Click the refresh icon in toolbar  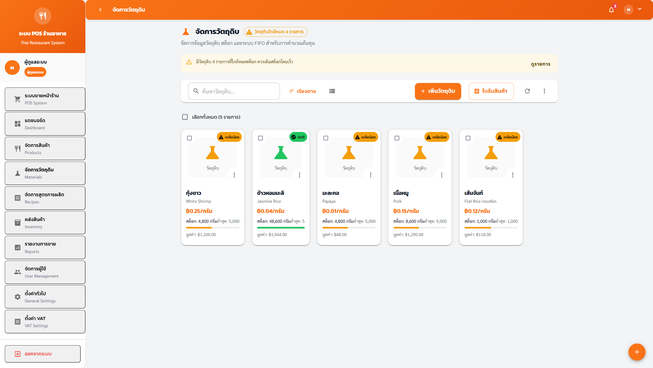527,91
